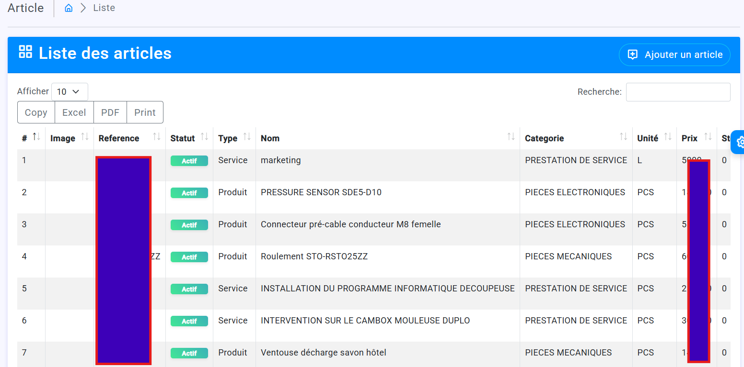744x367 pixels.
Task: Open the Afficher entries dropdown showing 10
Action: 70,91
